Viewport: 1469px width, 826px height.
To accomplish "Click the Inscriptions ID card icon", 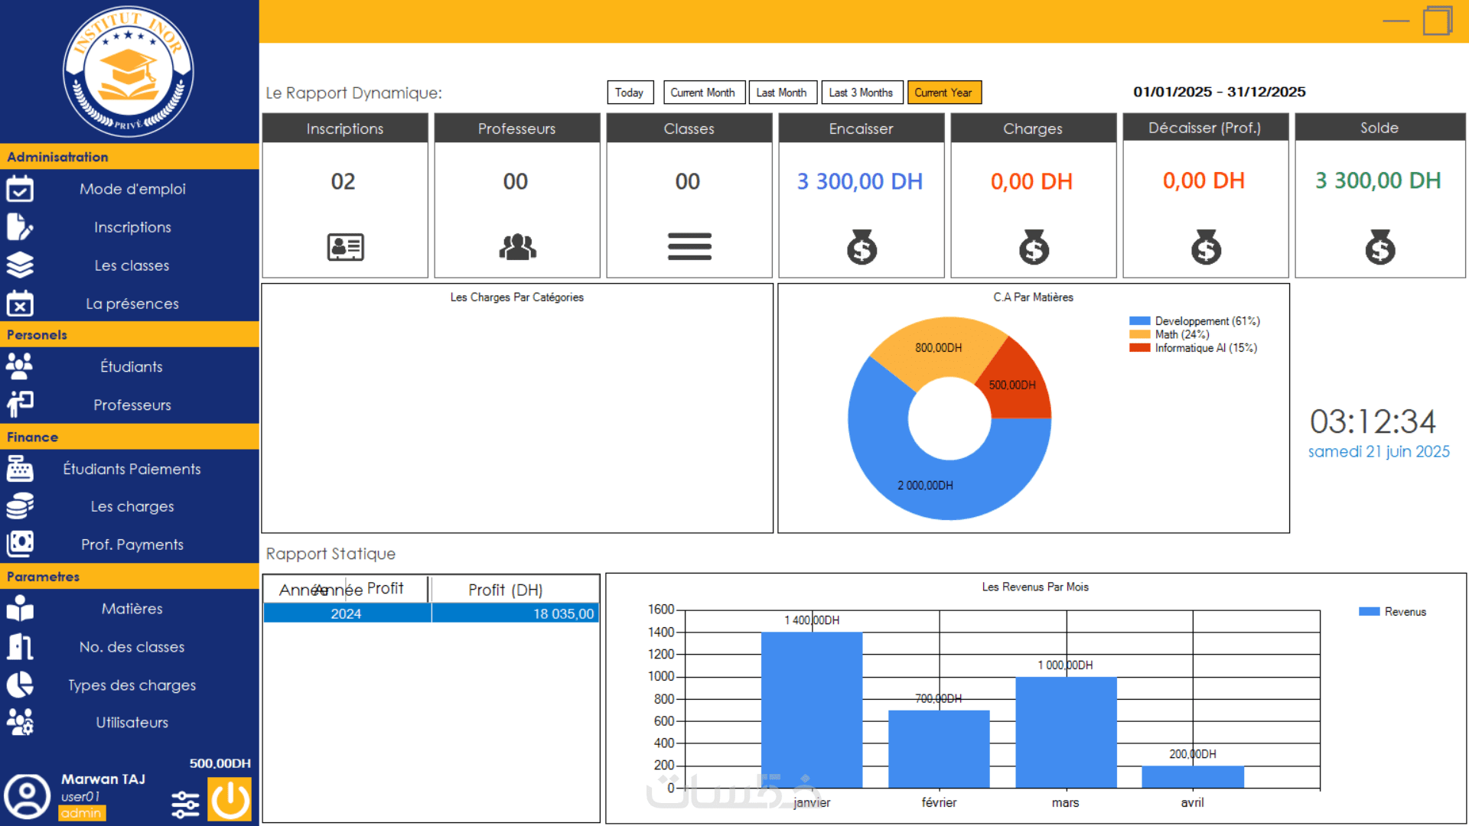I will (x=345, y=247).
